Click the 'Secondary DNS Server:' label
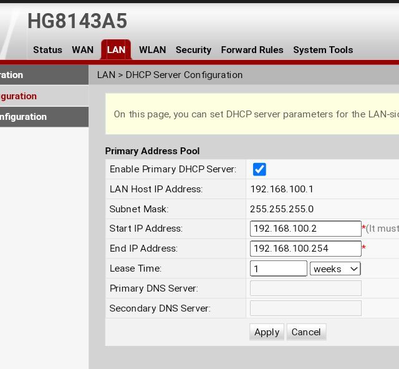 tap(160, 308)
